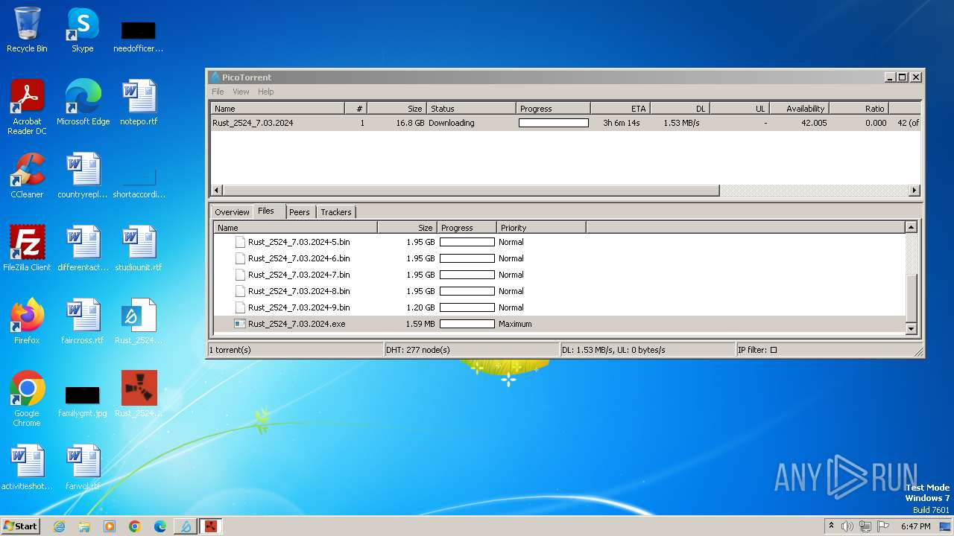
Task: Open countryrepl... document on desktop
Action: (x=83, y=176)
